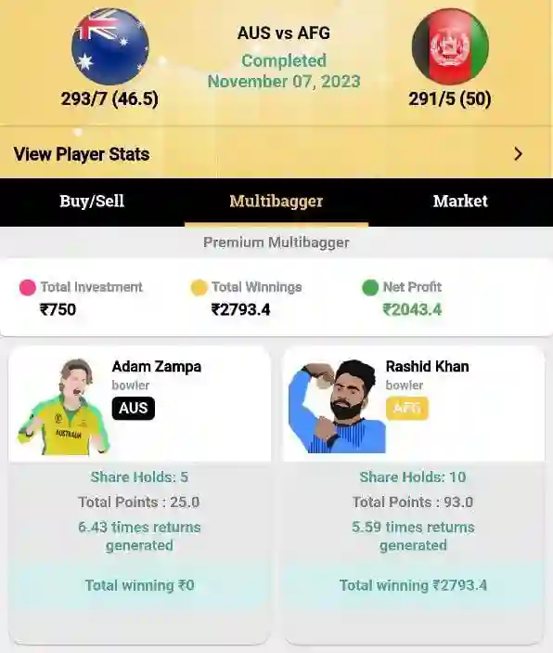553x653 pixels.
Task: Click the pink Total Investment dot
Action: [28, 287]
